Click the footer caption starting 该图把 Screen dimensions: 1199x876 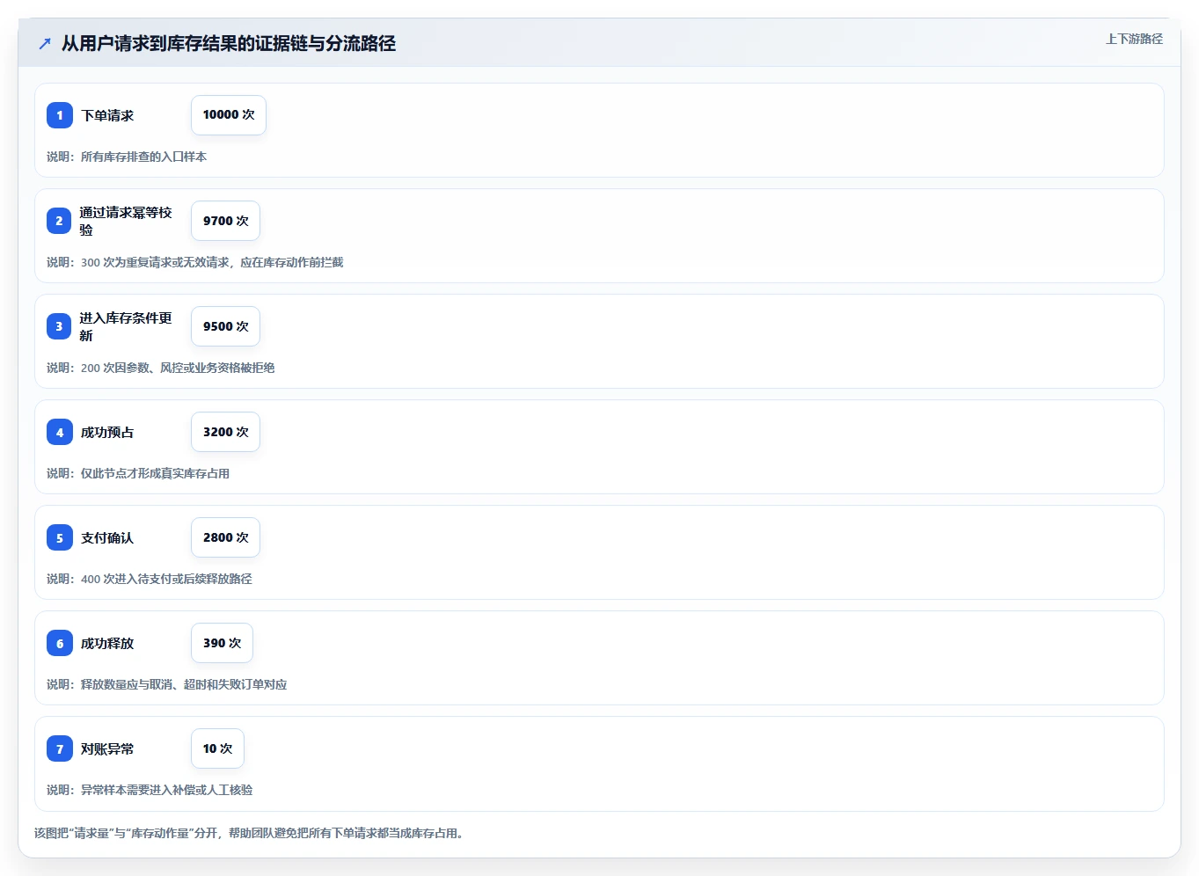(249, 833)
